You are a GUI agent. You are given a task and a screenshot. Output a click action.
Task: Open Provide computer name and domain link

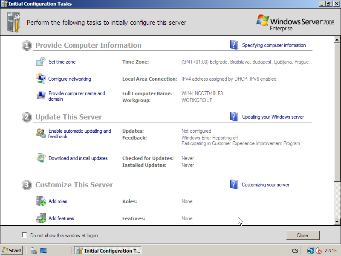77,96
